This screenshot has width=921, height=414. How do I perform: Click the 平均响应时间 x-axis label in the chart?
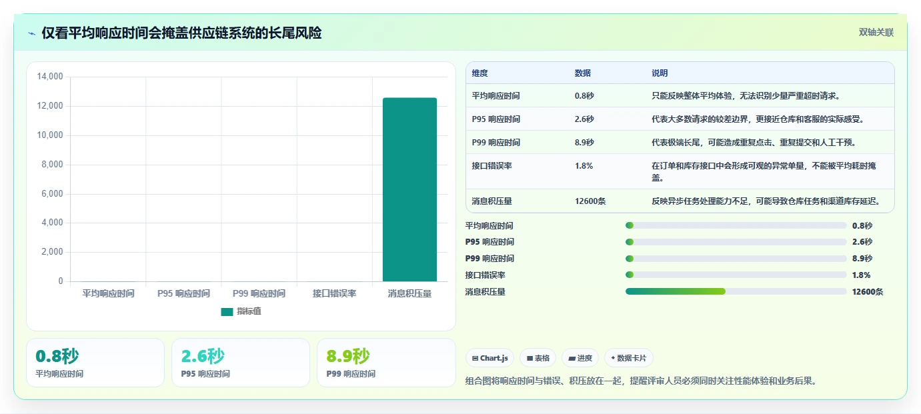coord(108,293)
